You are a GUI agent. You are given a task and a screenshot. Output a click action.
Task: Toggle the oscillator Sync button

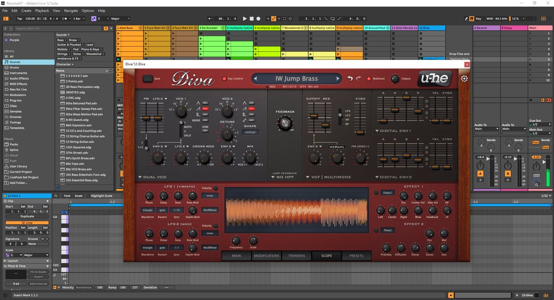point(205,131)
